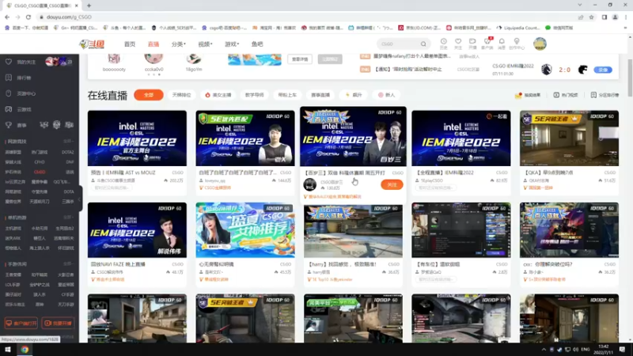Open 我的关注 heart icon in sidebar
Viewport: 633px width, 356px height.
9,62
